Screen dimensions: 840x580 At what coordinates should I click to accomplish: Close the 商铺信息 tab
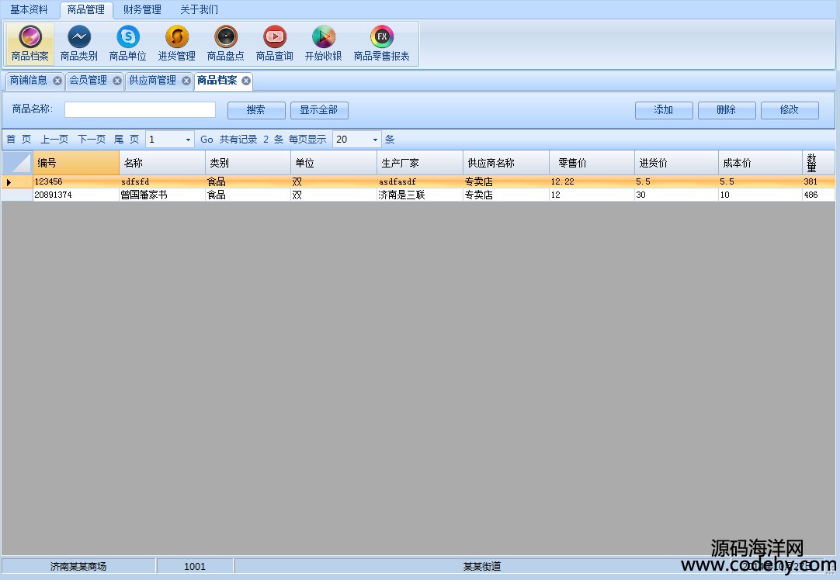point(57,81)
